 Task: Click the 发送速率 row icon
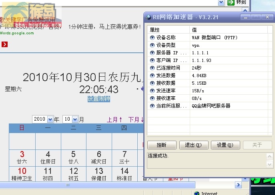(x=152, y=91)
